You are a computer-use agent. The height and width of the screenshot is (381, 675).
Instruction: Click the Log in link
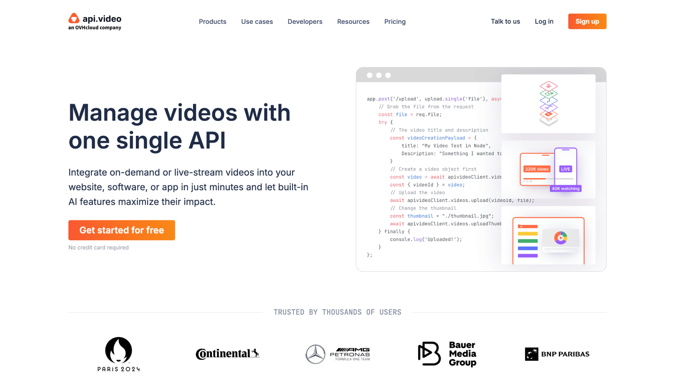tap(544, 22)
